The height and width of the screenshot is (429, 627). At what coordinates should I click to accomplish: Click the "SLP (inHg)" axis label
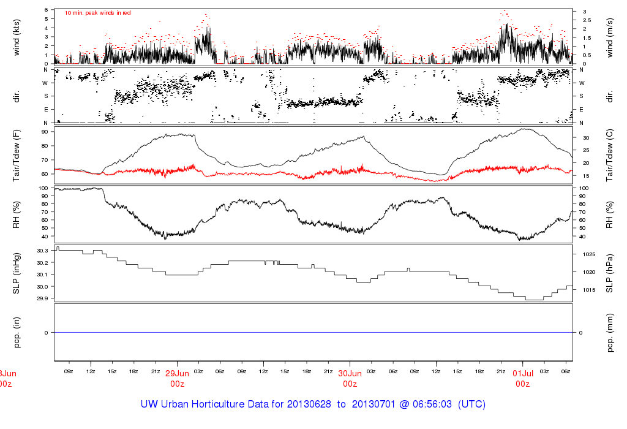(17, 273)
